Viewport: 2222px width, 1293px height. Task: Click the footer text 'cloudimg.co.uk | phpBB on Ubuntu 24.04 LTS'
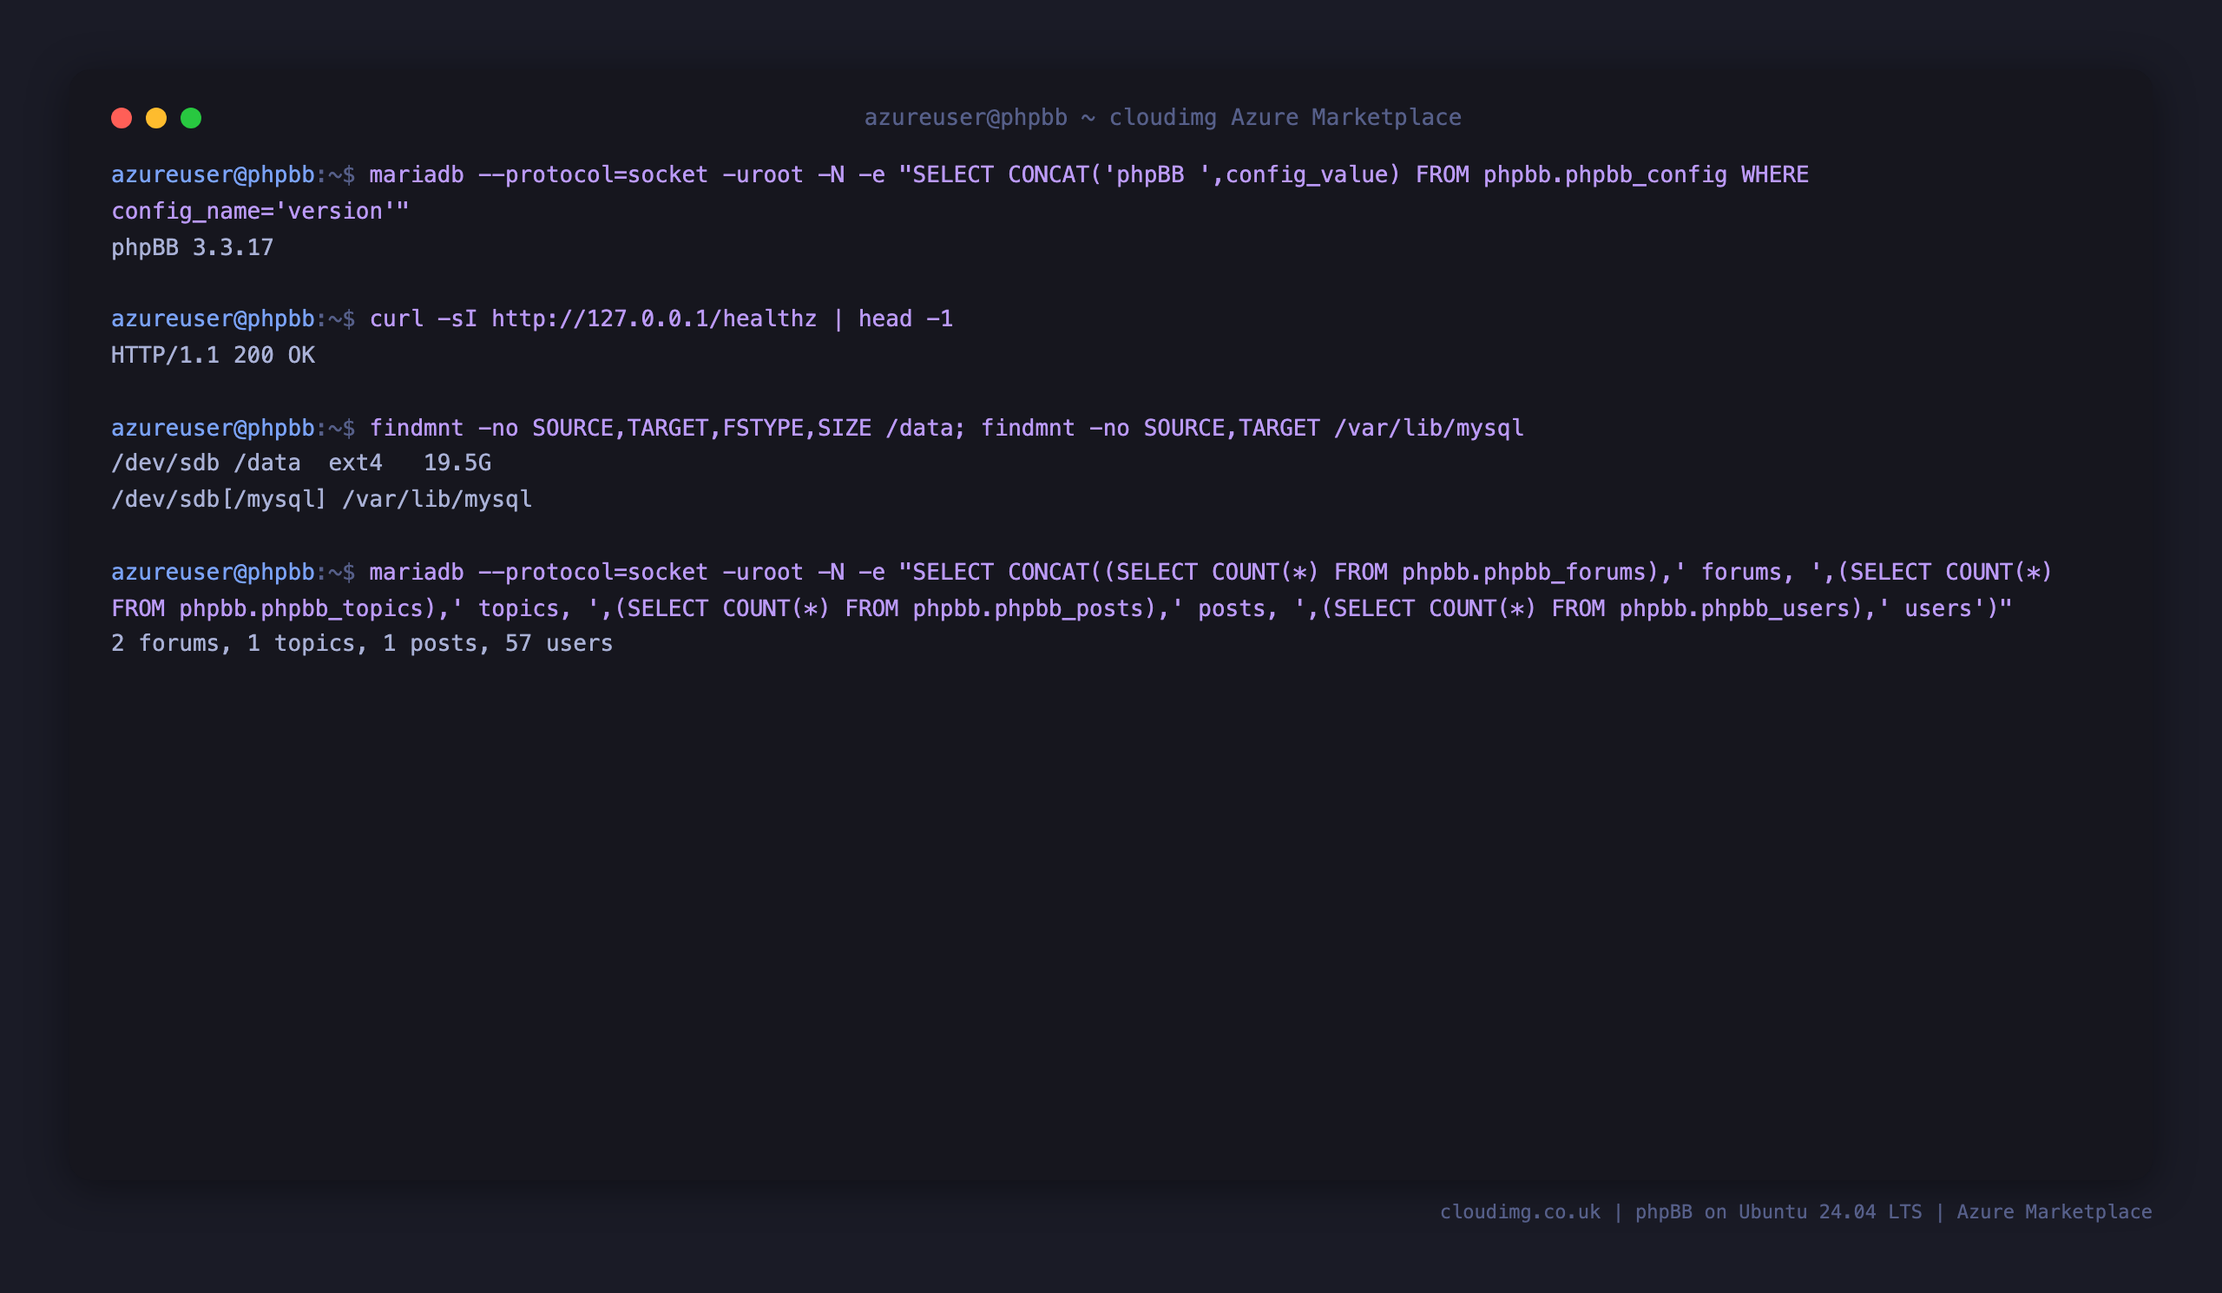pos(1680,1212)
